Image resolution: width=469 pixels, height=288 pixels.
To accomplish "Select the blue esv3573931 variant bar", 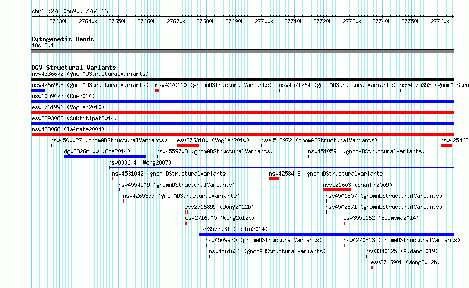I will [326, 234].
